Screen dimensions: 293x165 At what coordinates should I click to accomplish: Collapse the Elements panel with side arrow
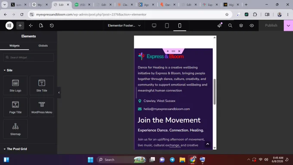pyautogui.click(x=59, y=93)
